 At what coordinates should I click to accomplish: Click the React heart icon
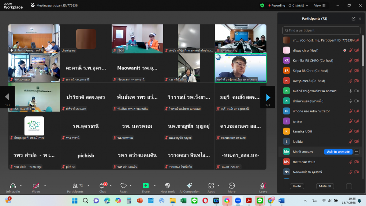tap(124, 186)
